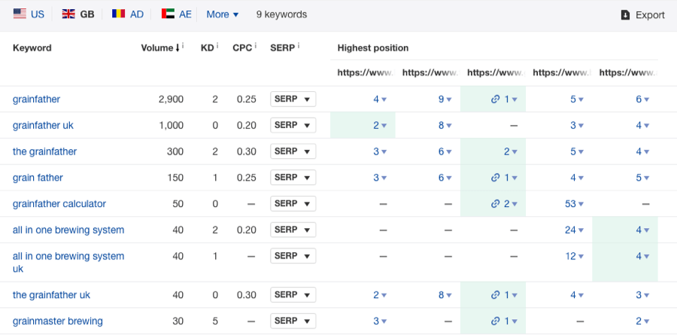Image resolution: width=677 pixels, height=335 pixels.
Task: Open SERP dropdown for the grainfather
Action: pos(292,151)
